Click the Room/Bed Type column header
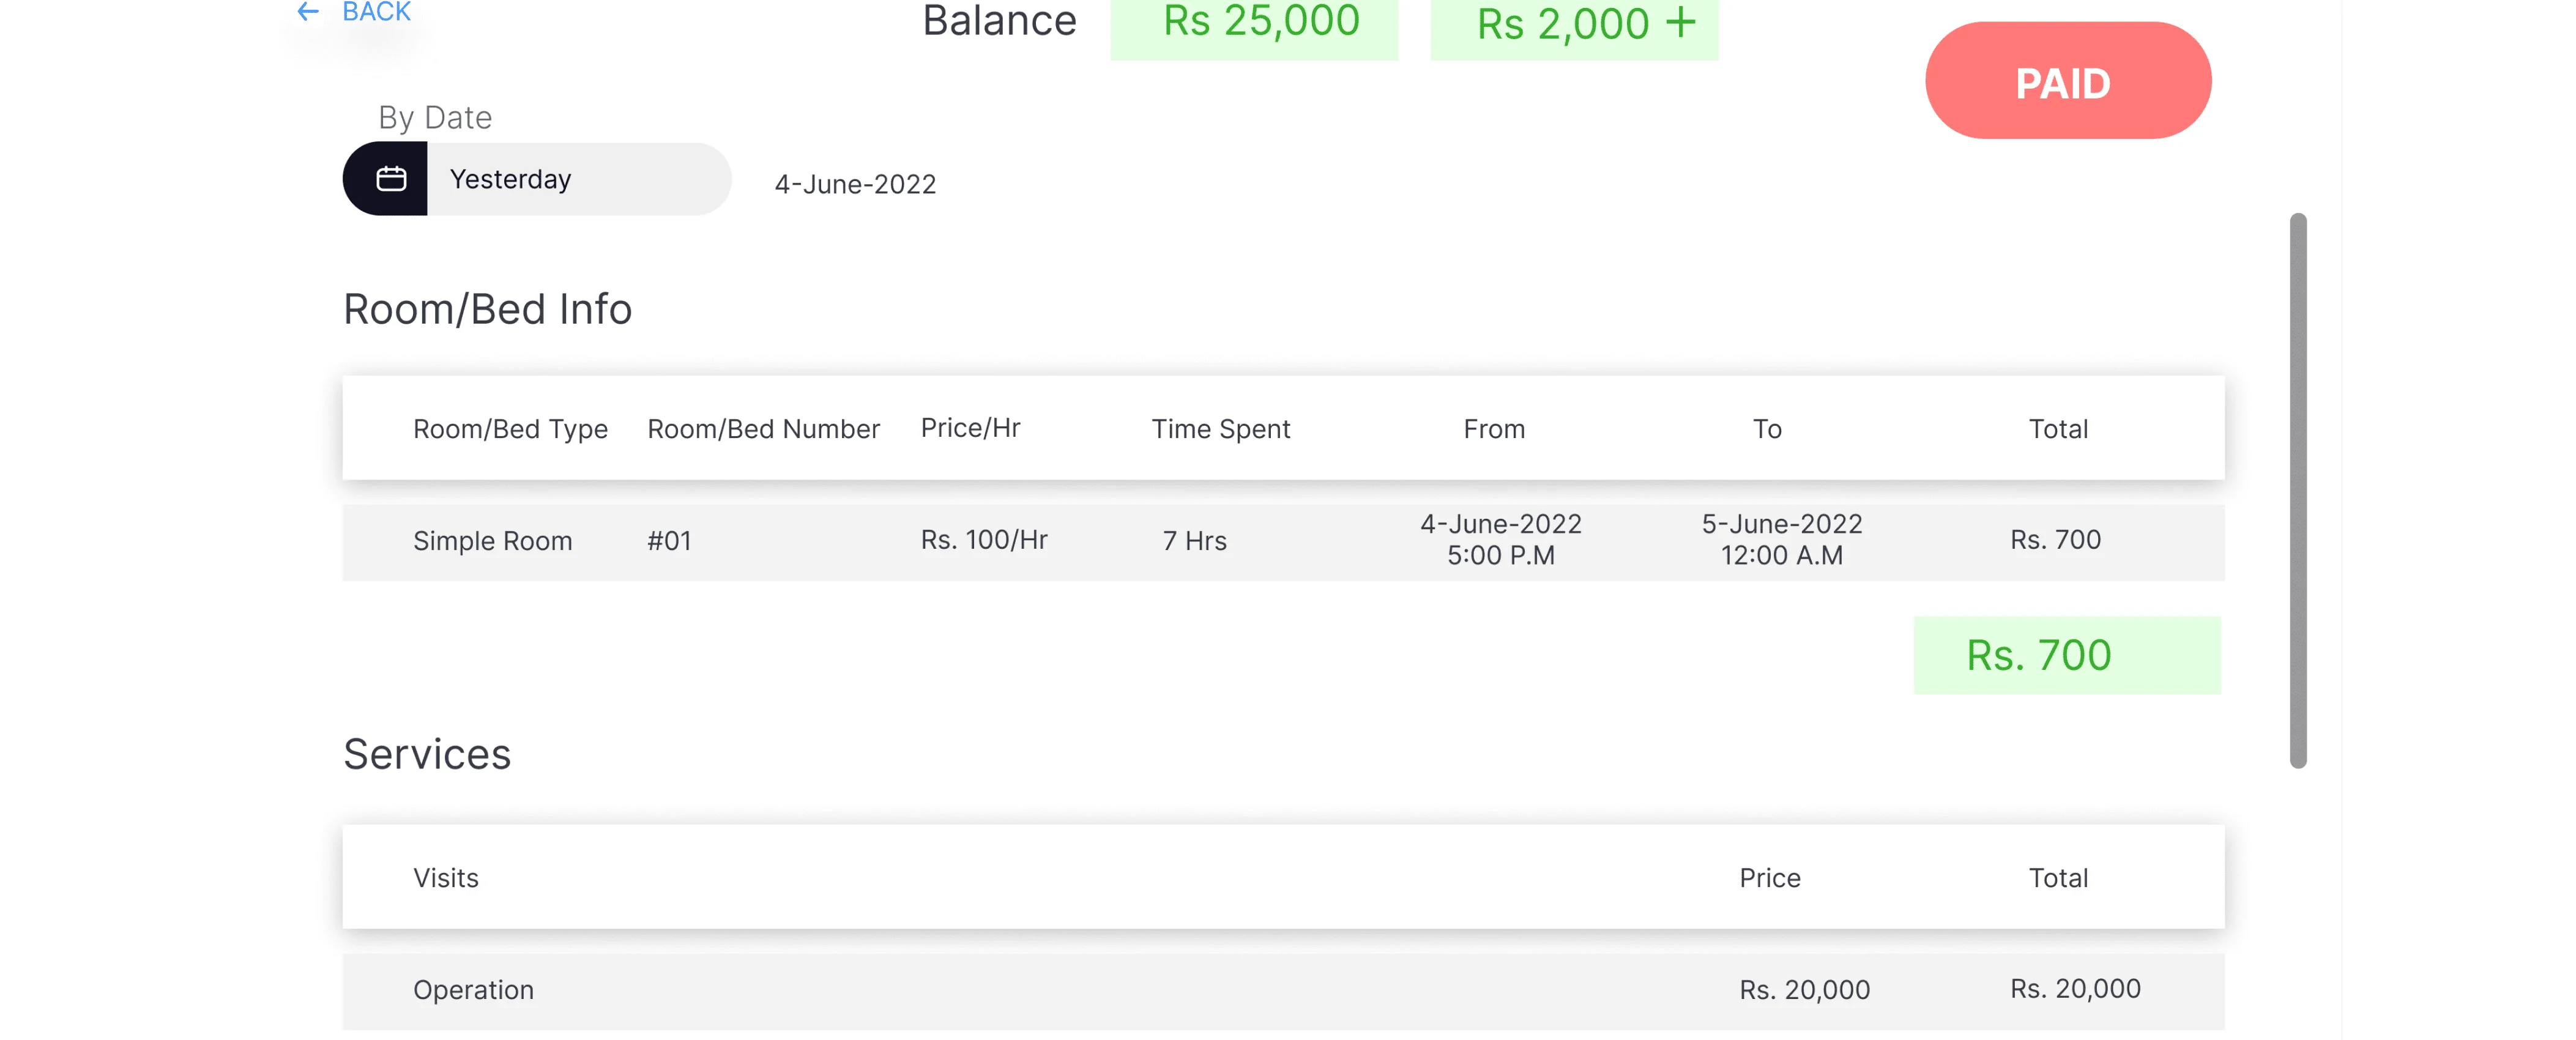This screenshot has height=1040, width=2576. (x=510, y=429)
